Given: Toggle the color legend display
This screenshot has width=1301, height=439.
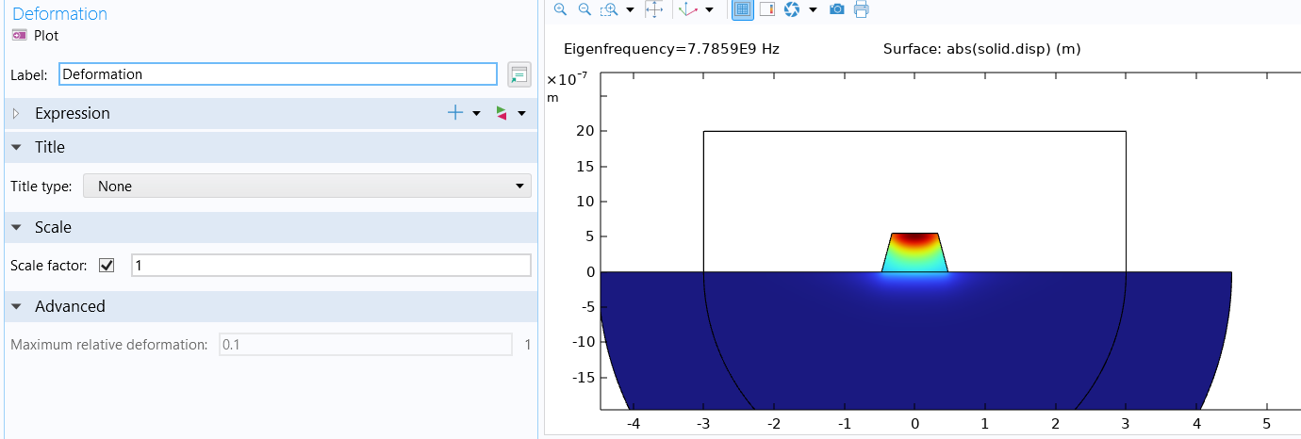Looking at the screenshot, I should [x=766, y=9].
